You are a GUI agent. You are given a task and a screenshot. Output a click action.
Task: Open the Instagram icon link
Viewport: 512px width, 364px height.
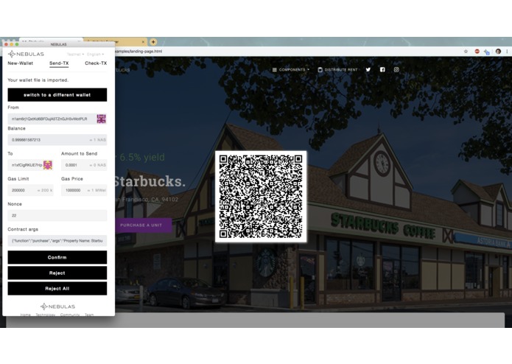[396, 69]
